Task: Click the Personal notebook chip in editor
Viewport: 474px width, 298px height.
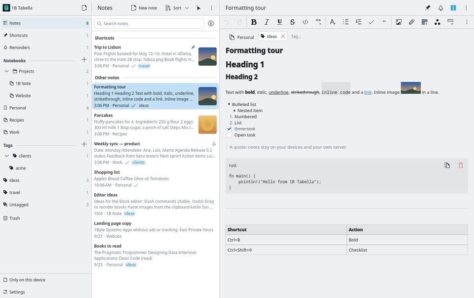Action: pyautogui.click(x=241, y=37)
